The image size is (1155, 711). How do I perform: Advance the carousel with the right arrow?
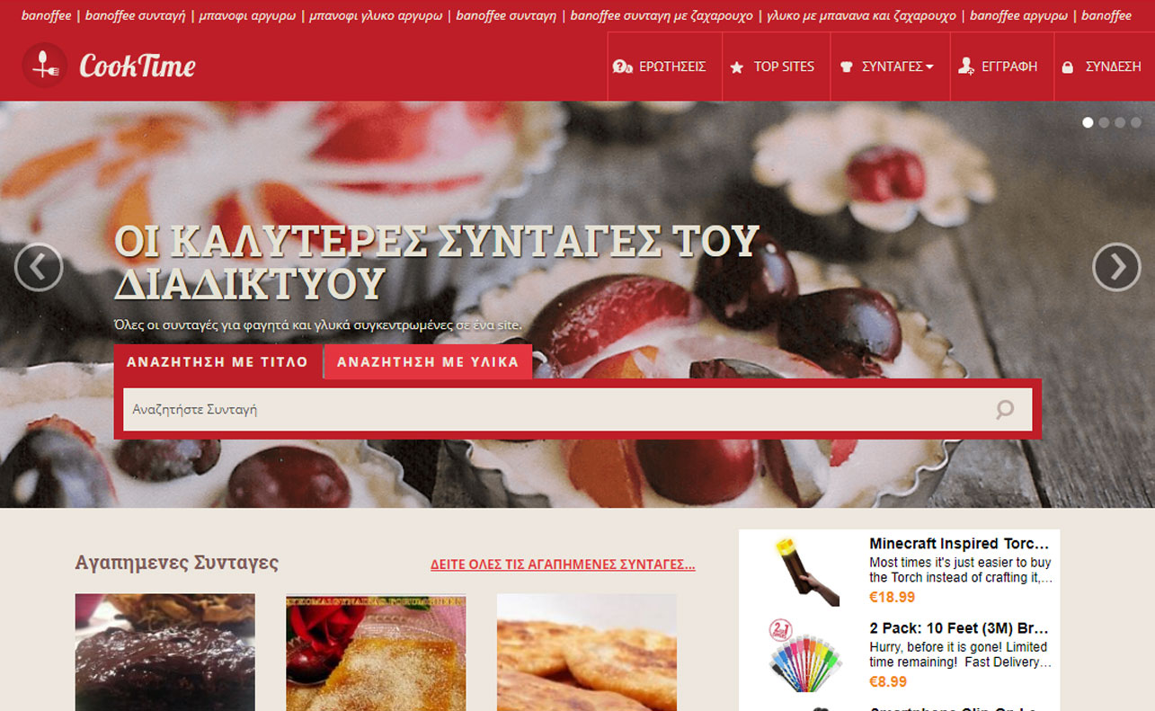tap(1116, 267)
